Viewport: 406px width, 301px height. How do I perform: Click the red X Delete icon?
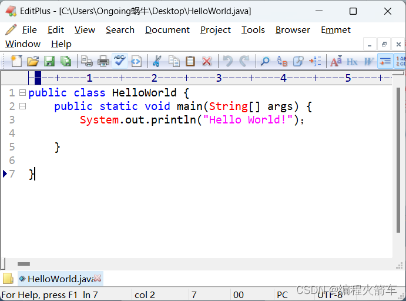(207, 61)
